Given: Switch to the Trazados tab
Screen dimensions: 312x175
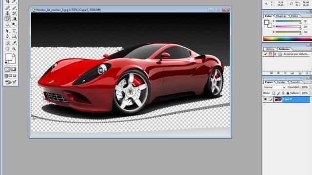Looking at the screenshot, I should point(295,82).
